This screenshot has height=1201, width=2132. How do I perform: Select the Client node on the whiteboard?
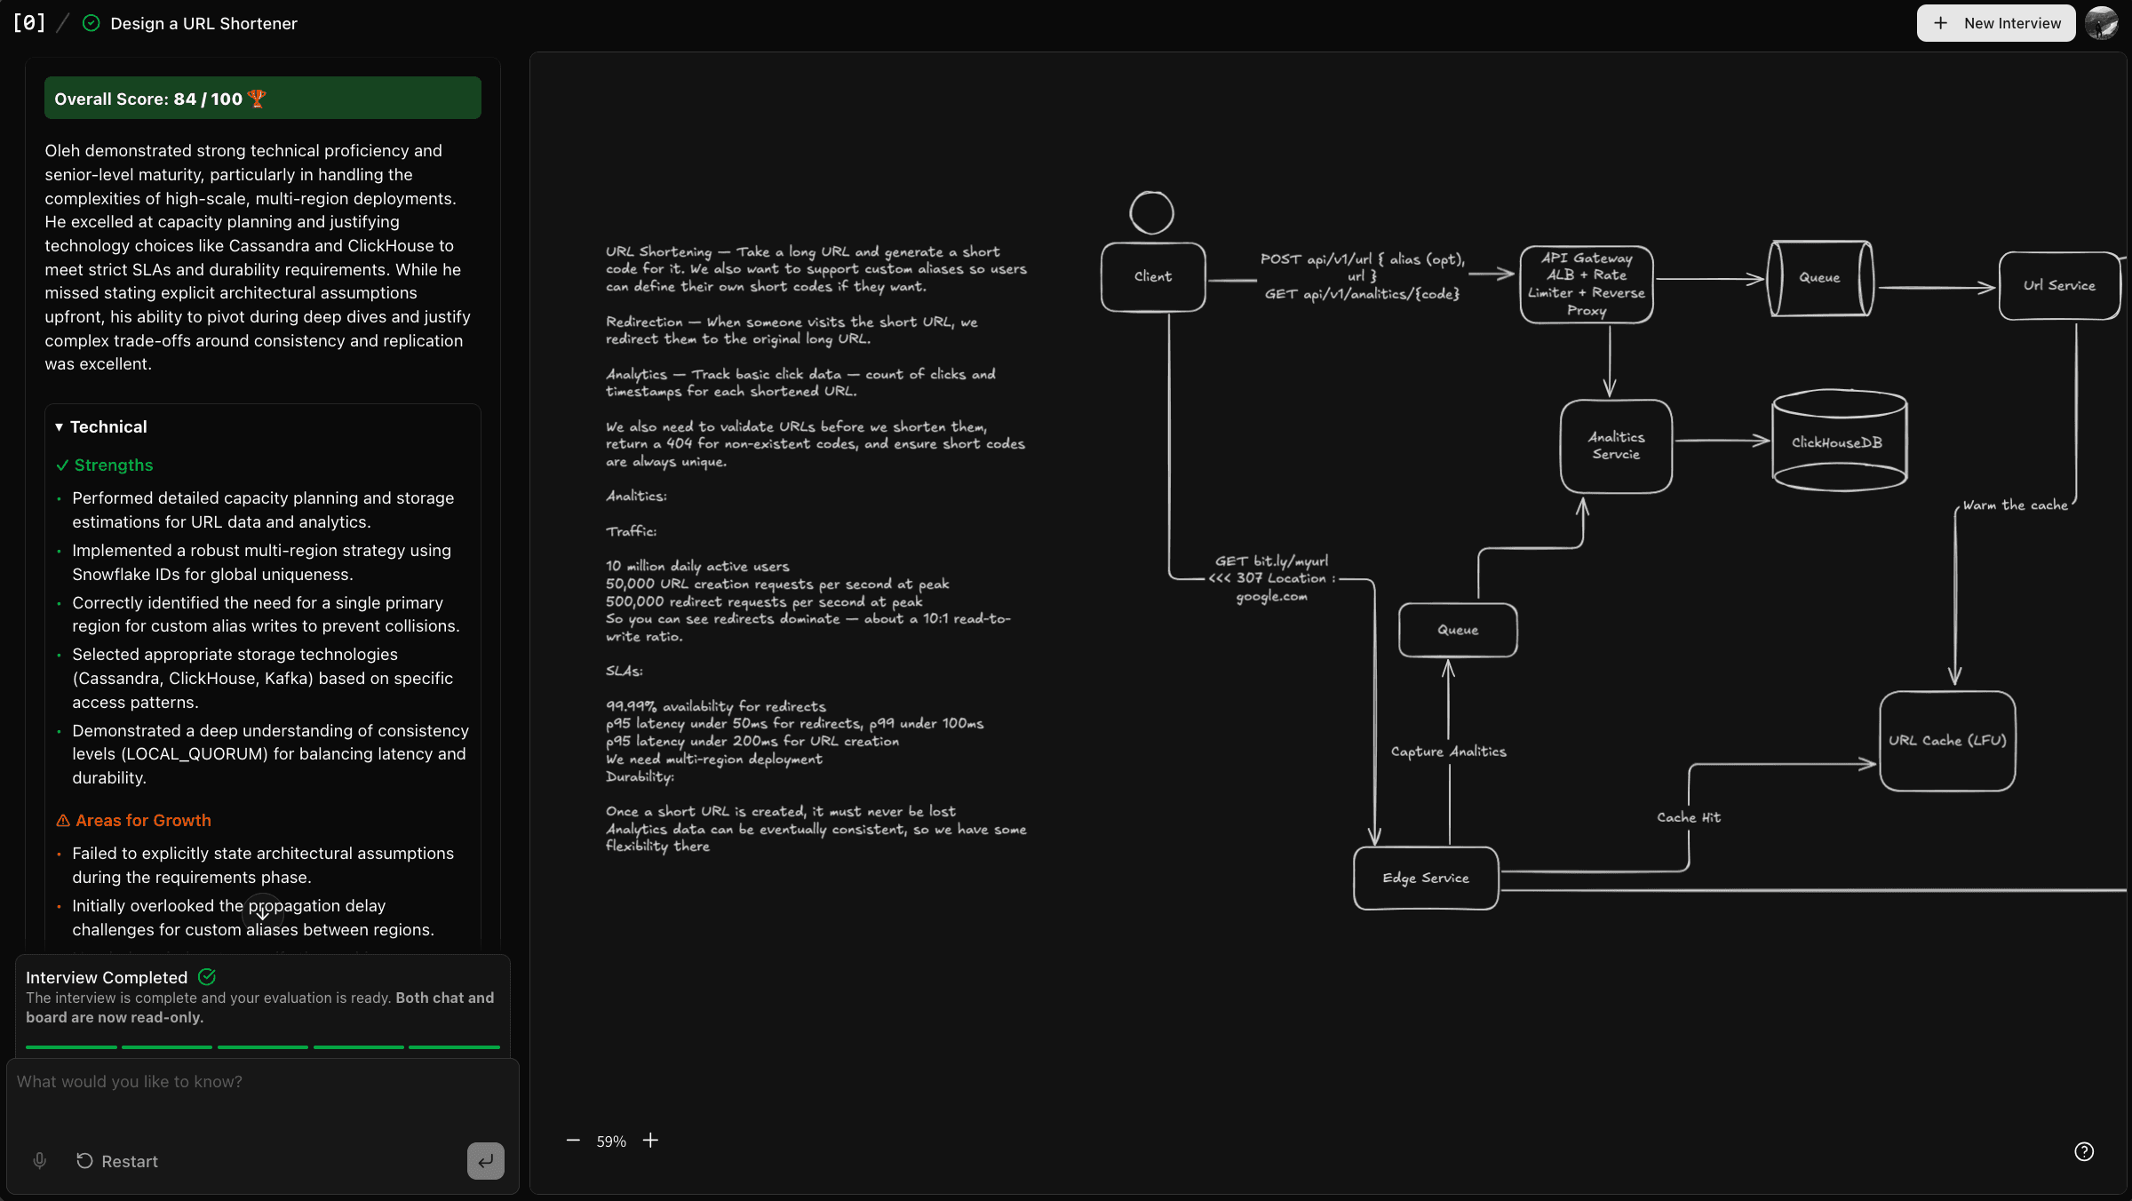1152,276
